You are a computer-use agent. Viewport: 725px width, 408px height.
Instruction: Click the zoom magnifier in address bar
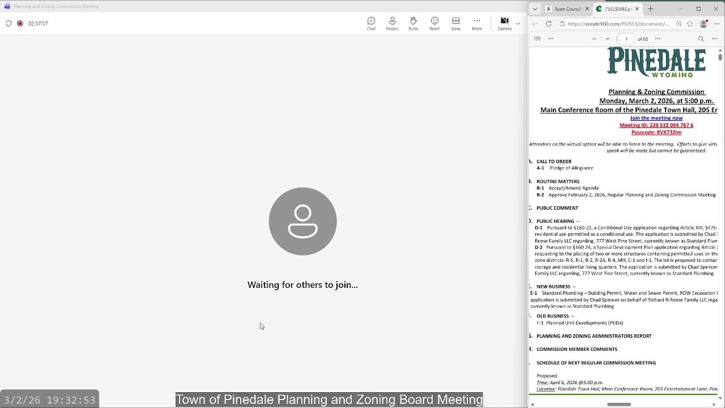click(679, 24)
